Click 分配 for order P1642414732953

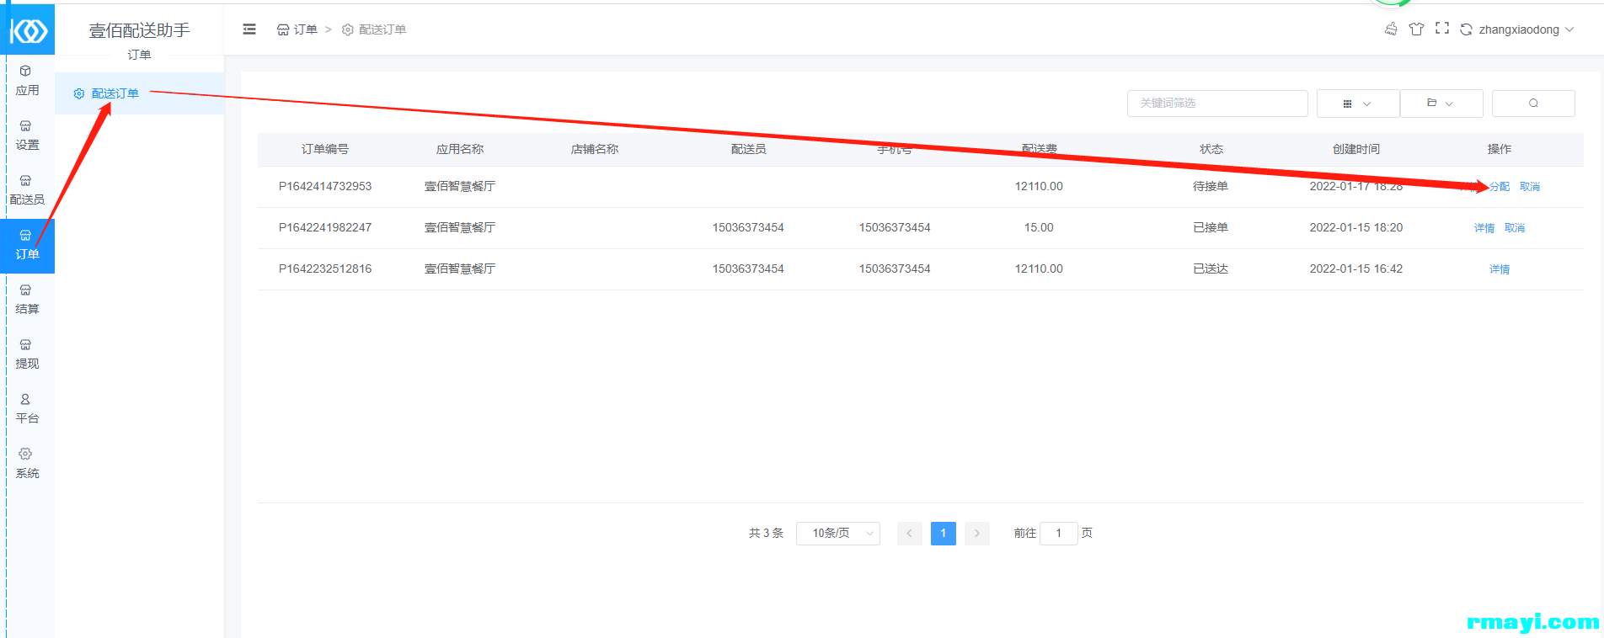click(1500, 187)
